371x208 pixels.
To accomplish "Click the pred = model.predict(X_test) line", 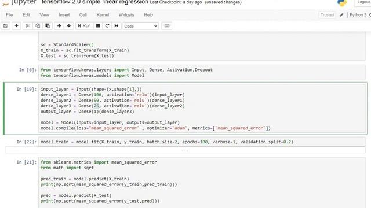I will coord(76,195).
